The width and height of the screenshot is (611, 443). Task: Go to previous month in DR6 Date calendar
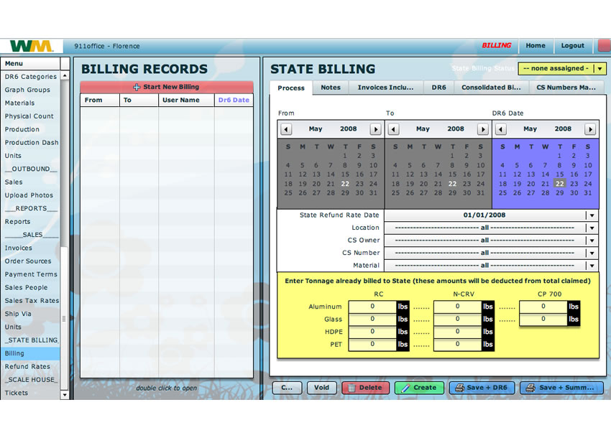click(501, 129)
